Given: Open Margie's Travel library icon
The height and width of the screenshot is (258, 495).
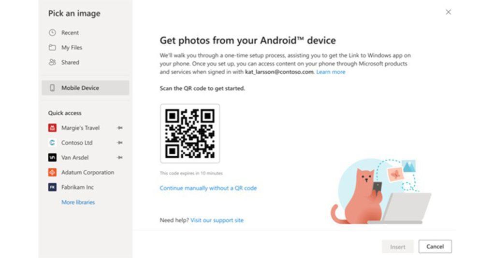Looking at the screenshot, I should point(52,128).
